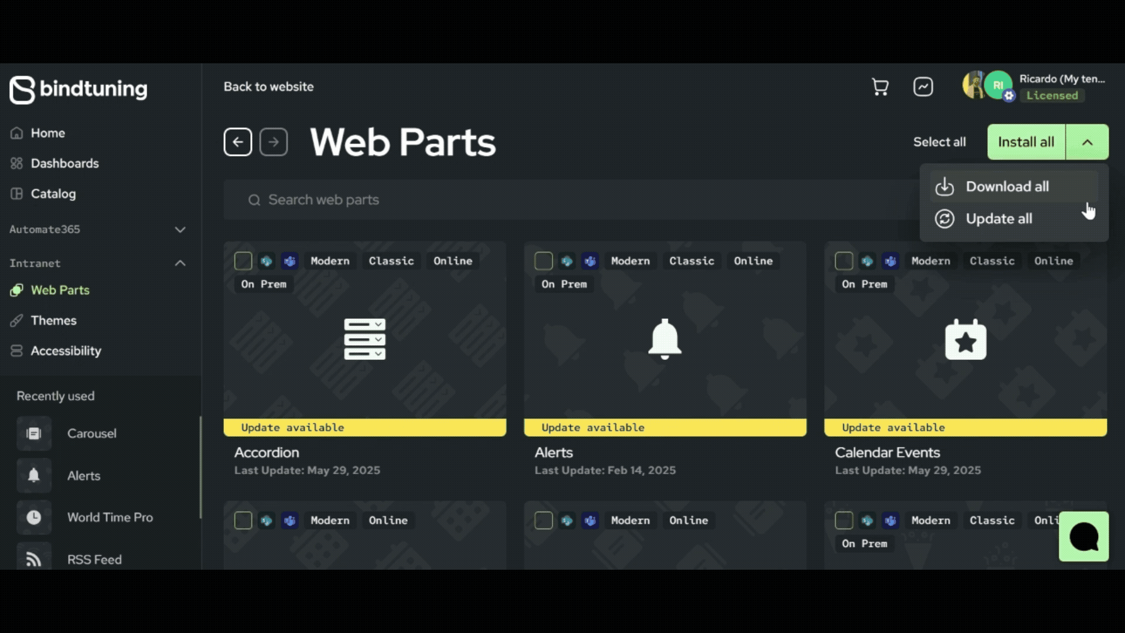Image resolution: width=1125 pixels, height=633 pixels.
Task: Click the Dashboards icon in sidebar
Action: [16, 163]
